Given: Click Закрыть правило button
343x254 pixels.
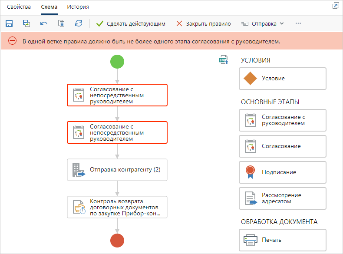Looking at the screenshot, I should pos(203,23).
